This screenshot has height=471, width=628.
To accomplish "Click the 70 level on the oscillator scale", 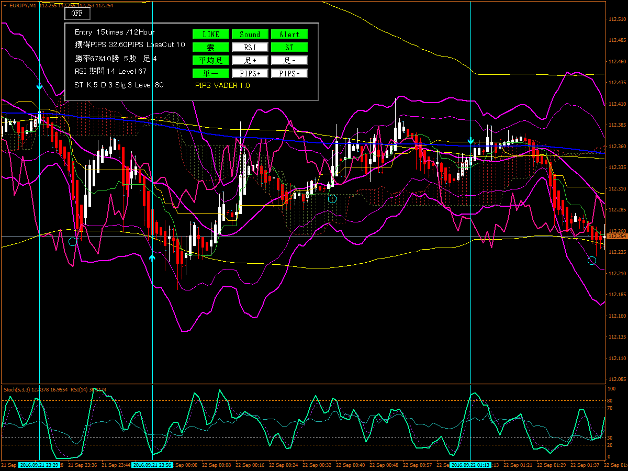I will point(610,408).
